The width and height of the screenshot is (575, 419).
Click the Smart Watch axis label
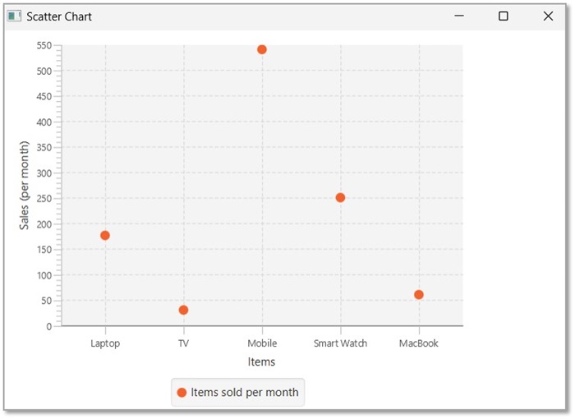(340, 343)
